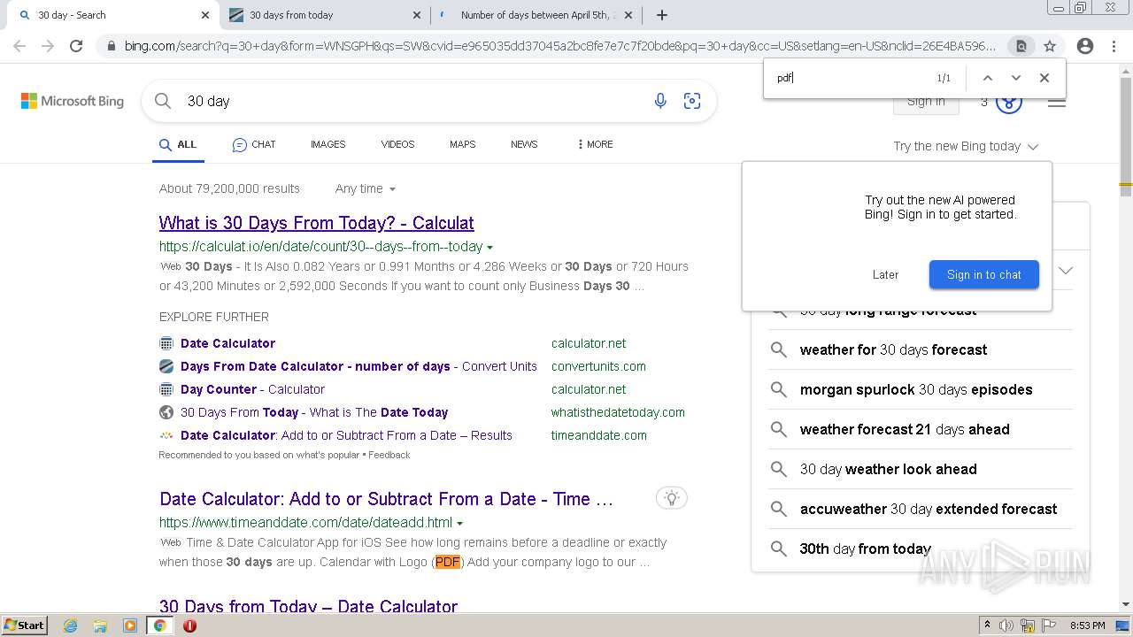The width and height of the screenshot is (1133, 637).
Task: Switch to the CHAT tab
Action: coord(254,144)
